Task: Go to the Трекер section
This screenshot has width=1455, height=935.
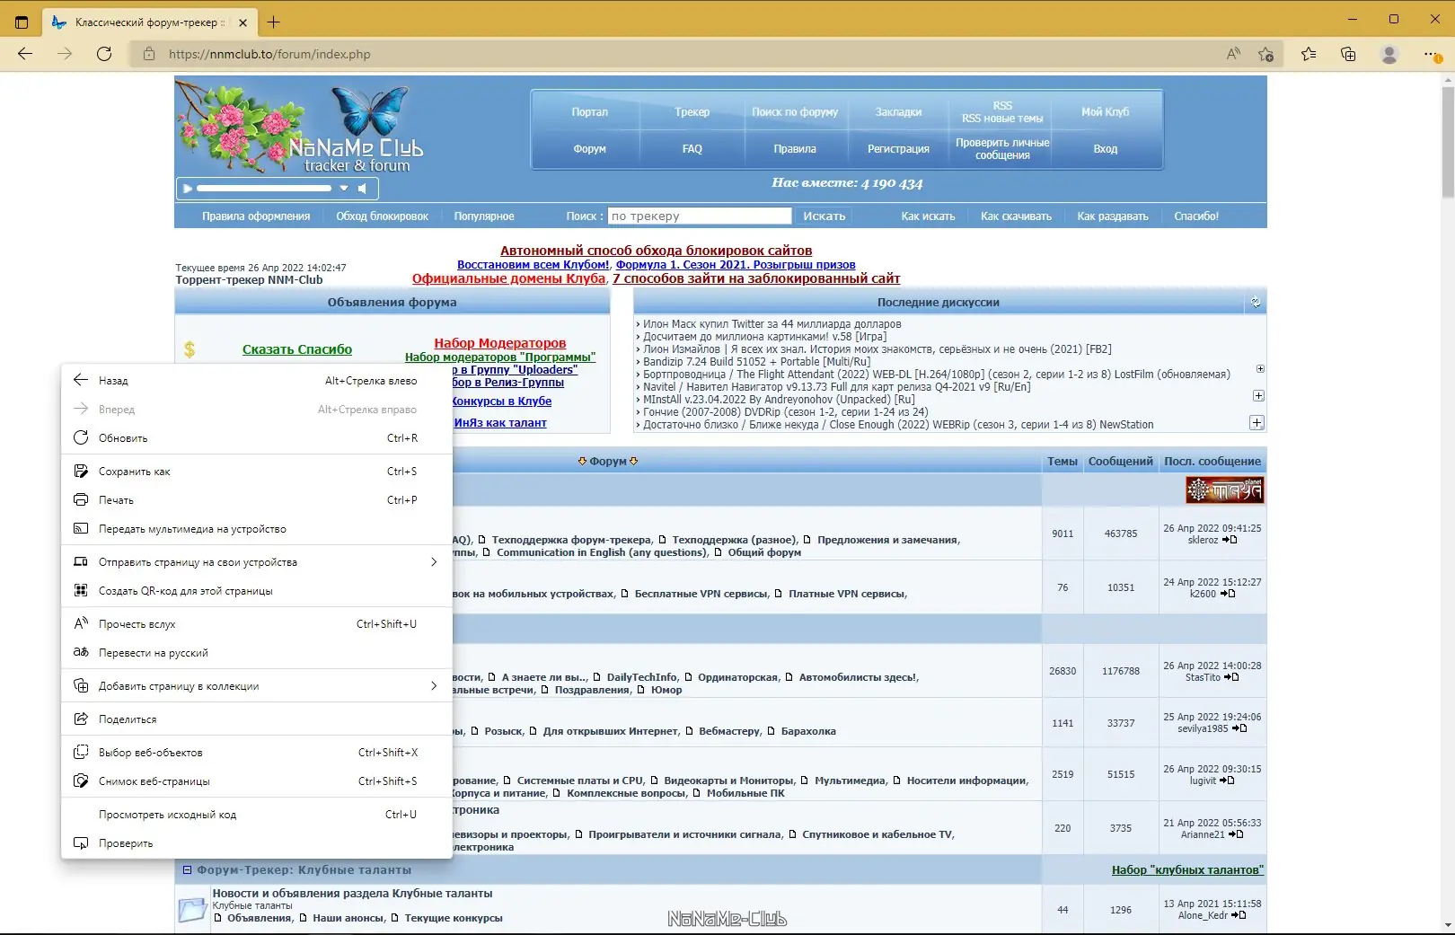Action: 692,112
